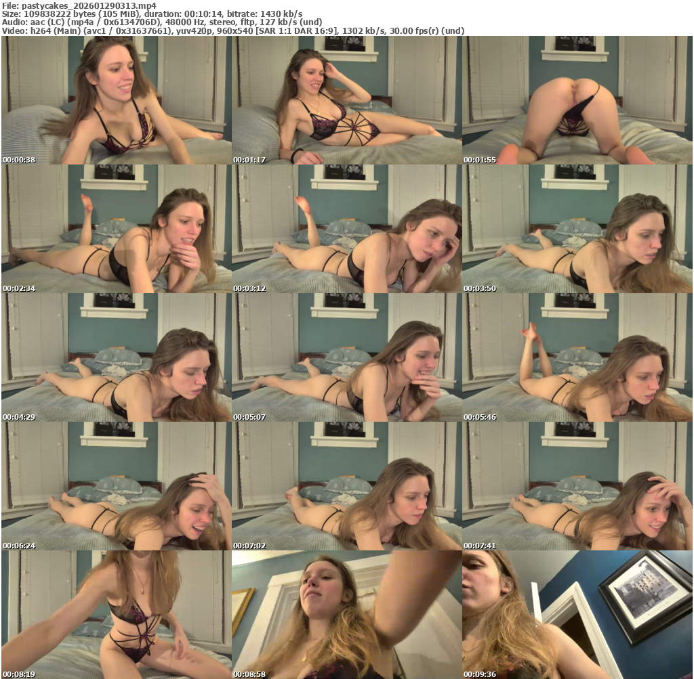Click the 00:07:41 preview frame

click(x=577, y=486)
